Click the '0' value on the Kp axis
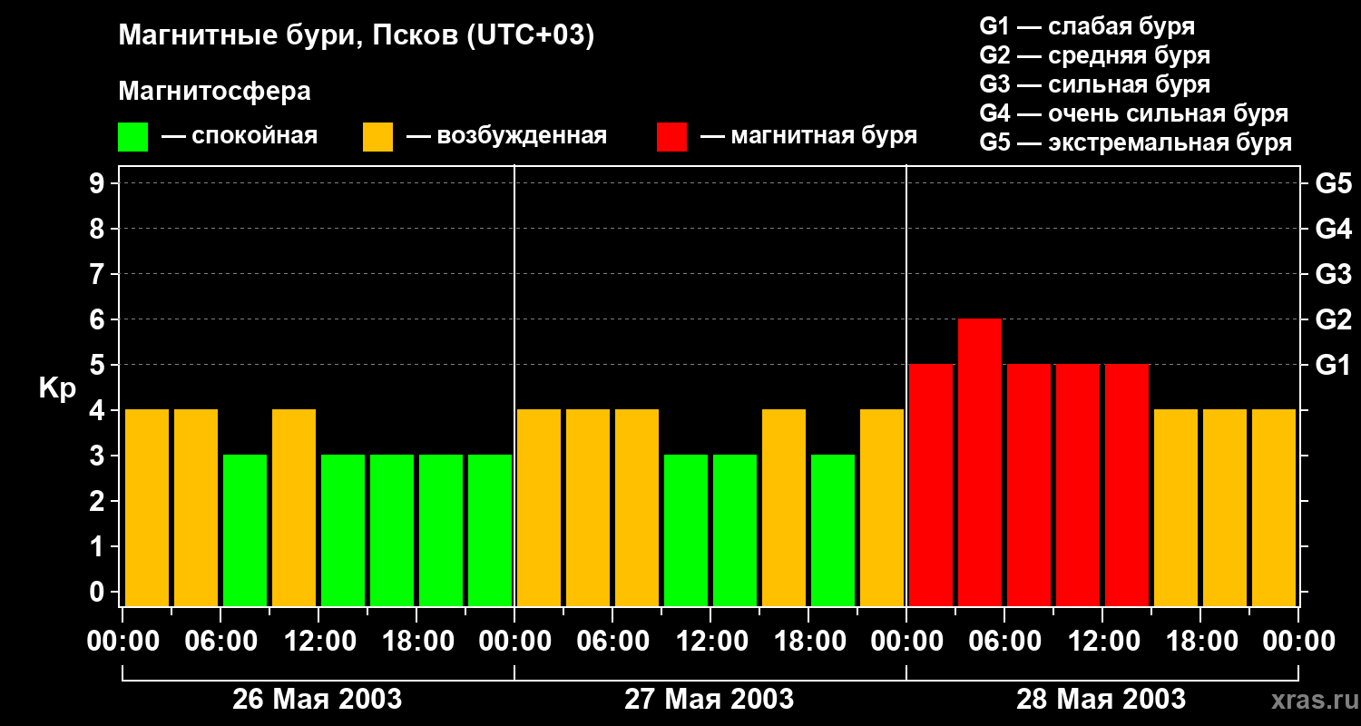This screenshot has width=1361, height=726. point(99,592)
